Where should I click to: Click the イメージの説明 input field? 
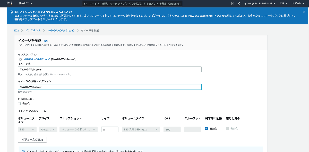110,87
